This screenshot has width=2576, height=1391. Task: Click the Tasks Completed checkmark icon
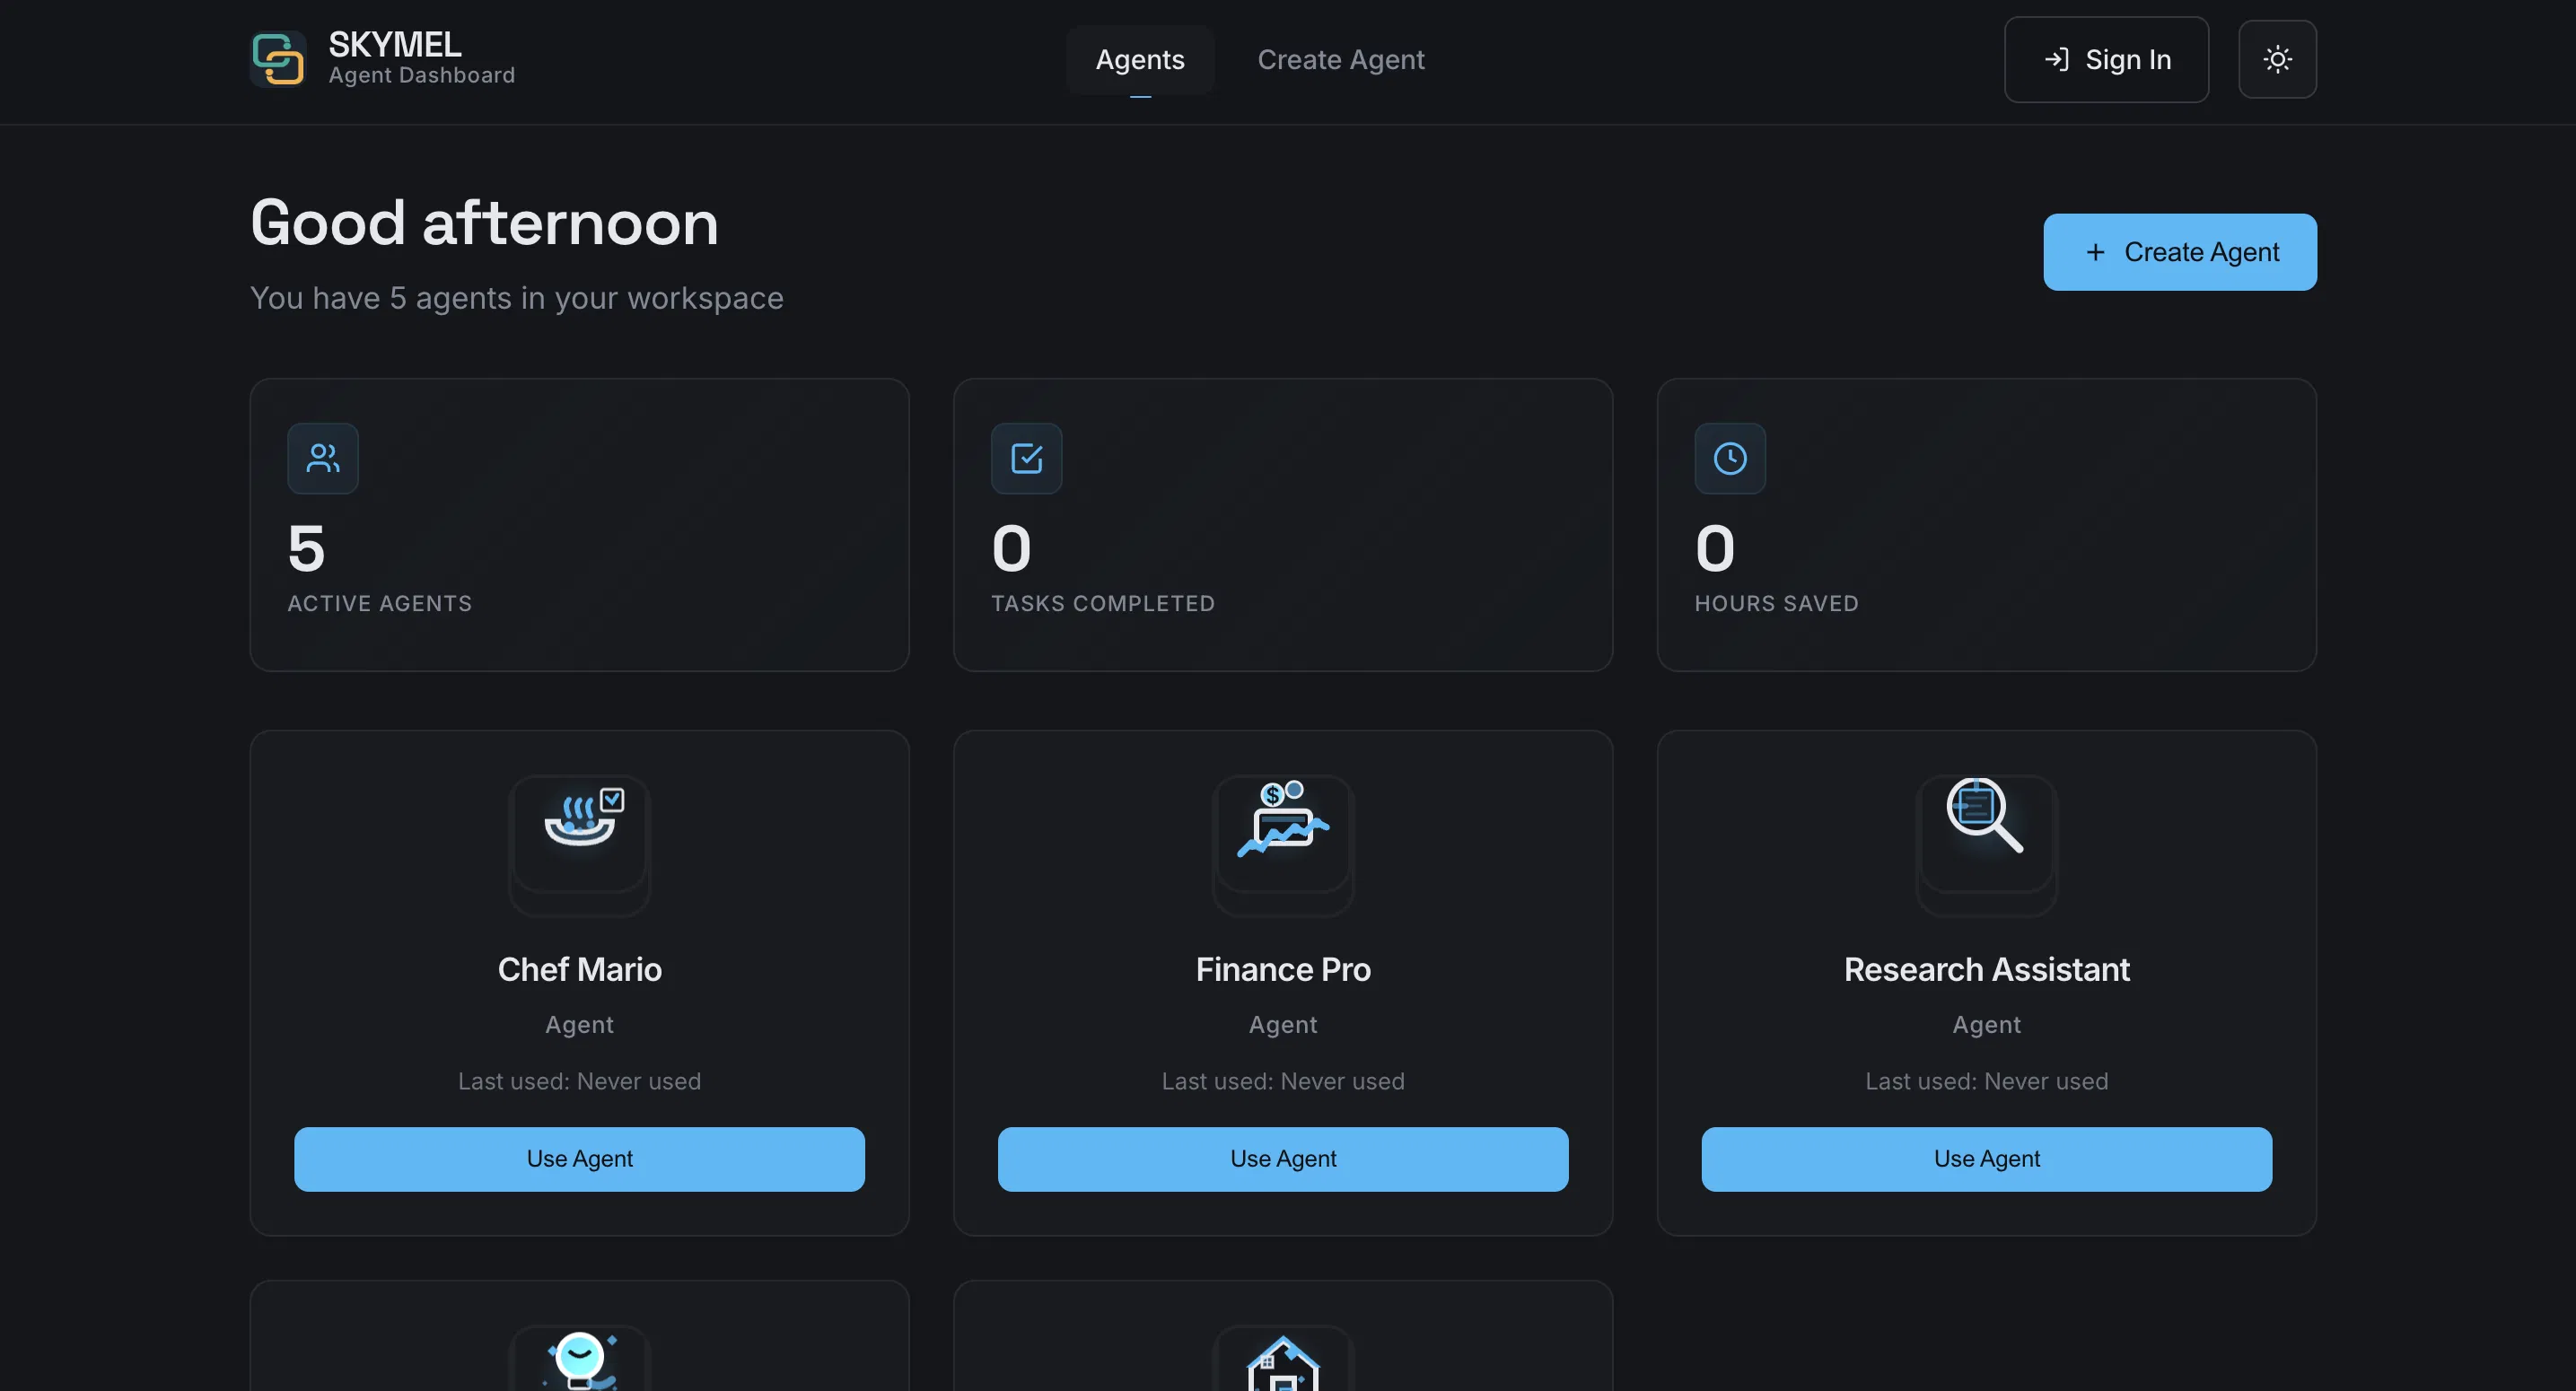tap(1026, 458)
